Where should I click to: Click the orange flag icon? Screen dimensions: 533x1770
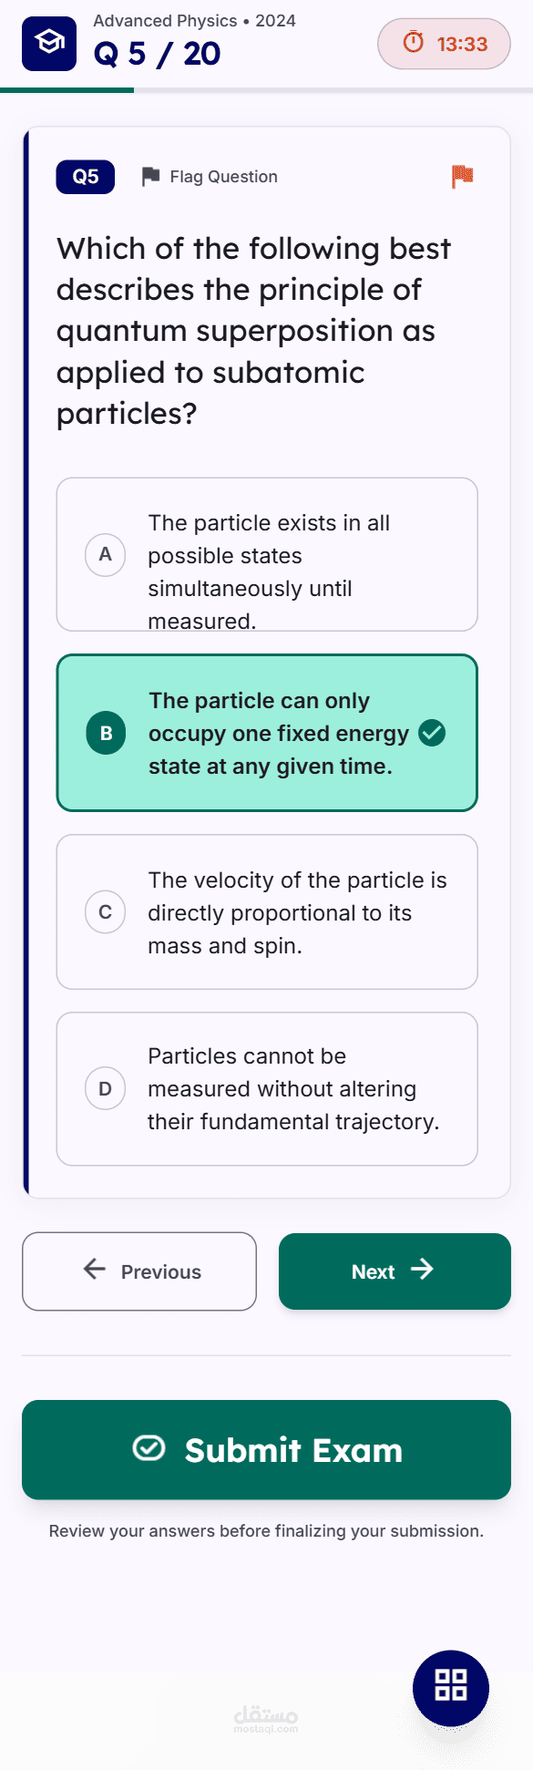click(463, 176)
